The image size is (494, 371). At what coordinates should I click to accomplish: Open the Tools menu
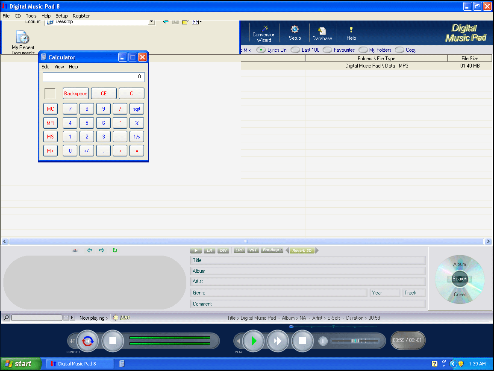(31, 16)
